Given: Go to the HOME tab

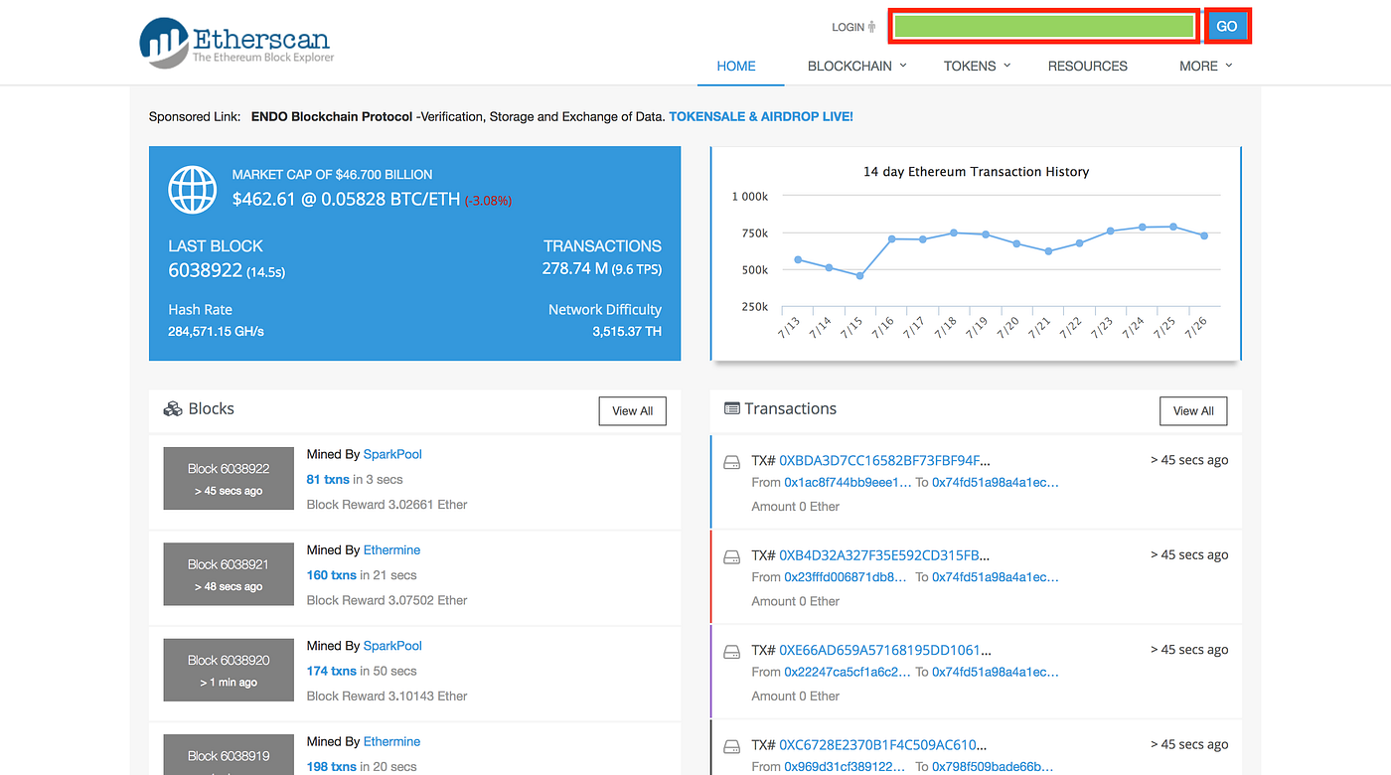Looking at the screenshot, I should [x=736, y=66].
